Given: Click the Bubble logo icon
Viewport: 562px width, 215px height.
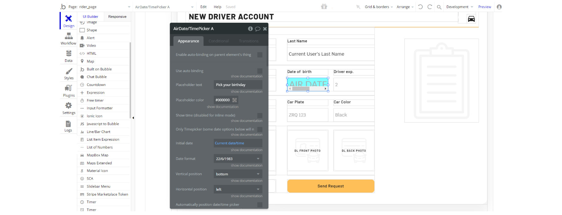Looking at the screenshot, I should [63, 7].
